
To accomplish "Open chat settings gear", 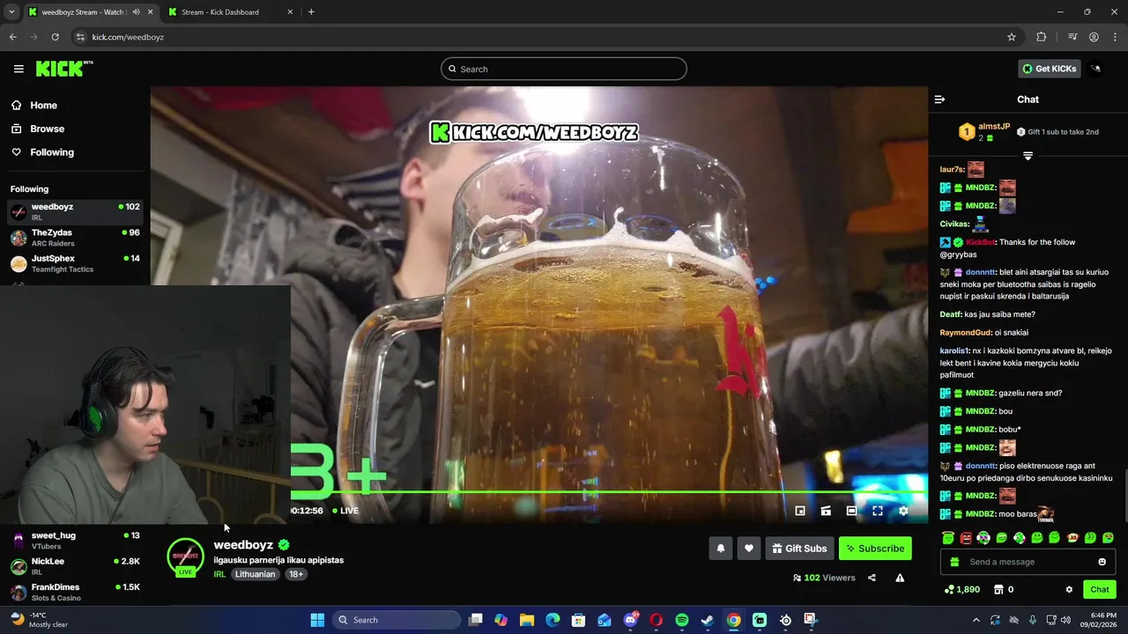I will (x=1069, y=589).
